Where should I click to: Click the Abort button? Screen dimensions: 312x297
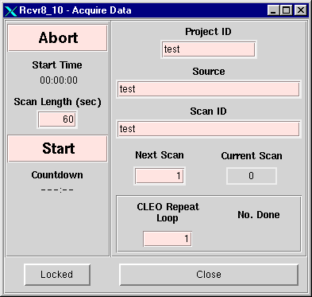tap(57, 37)
